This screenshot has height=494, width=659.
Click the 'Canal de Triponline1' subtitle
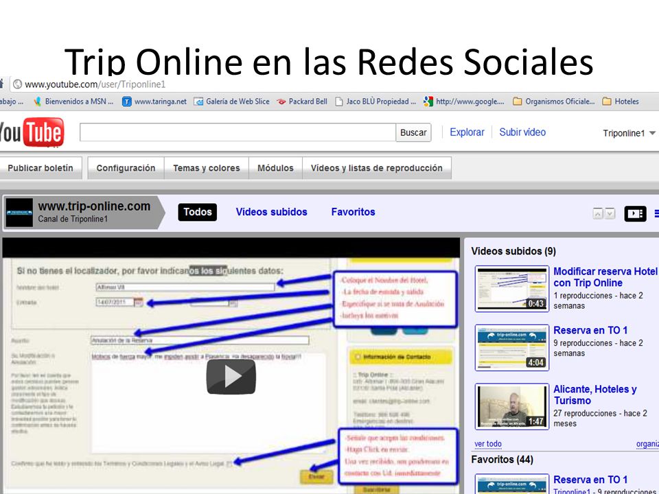point(73,220)
